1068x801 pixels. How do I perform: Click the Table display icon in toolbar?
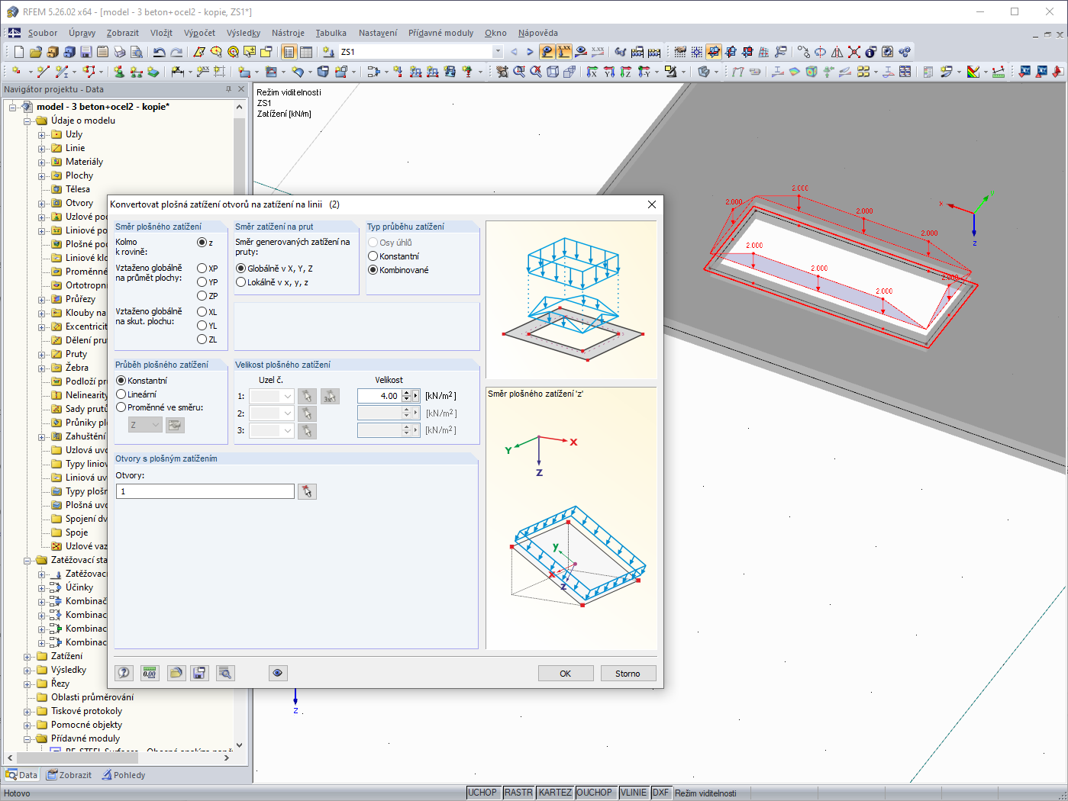[x=306, y=52]
